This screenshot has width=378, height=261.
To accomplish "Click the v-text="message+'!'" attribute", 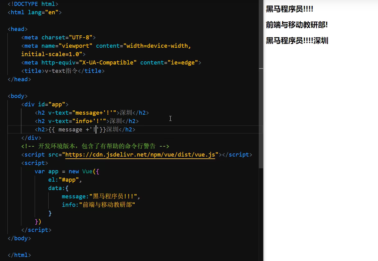I will click(82, 113).
